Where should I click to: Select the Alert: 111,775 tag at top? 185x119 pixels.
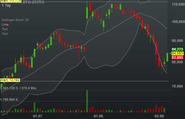(x=11, y=1)
